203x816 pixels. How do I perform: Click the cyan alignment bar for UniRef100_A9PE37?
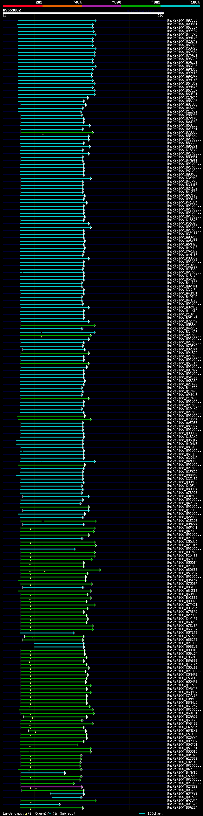pyautogui.click(x=56, y=31)
